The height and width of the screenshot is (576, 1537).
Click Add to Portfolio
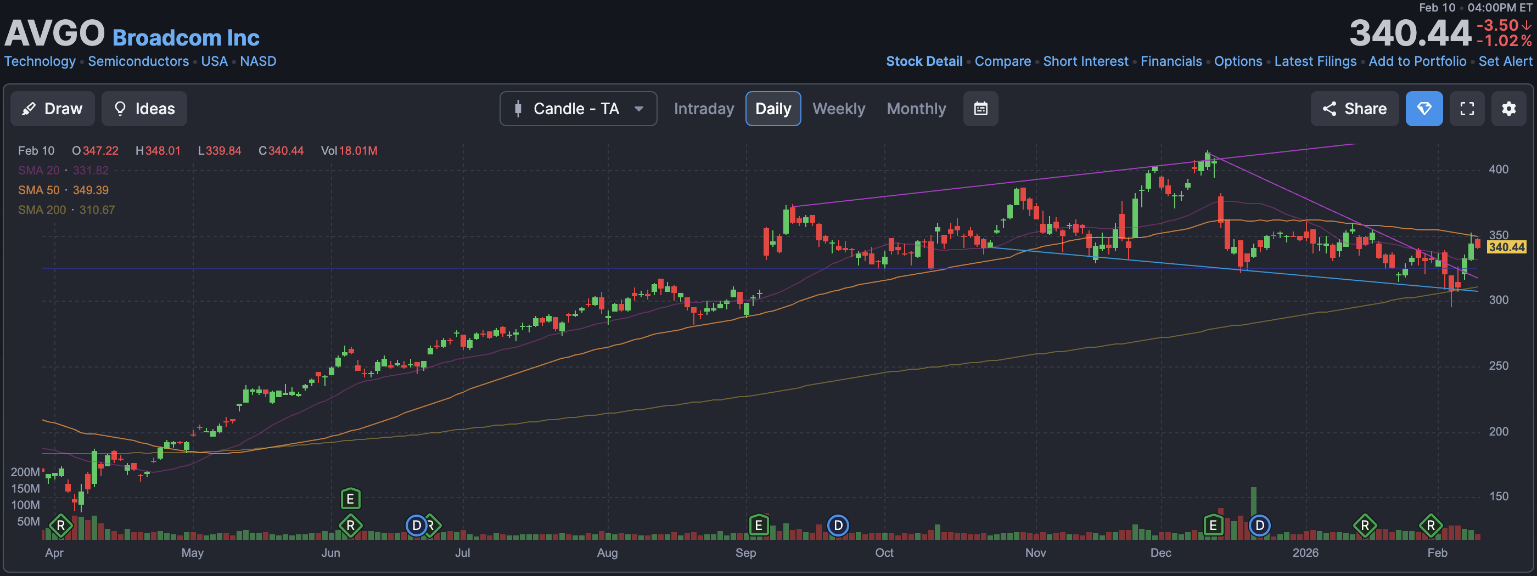(1417, 61)
